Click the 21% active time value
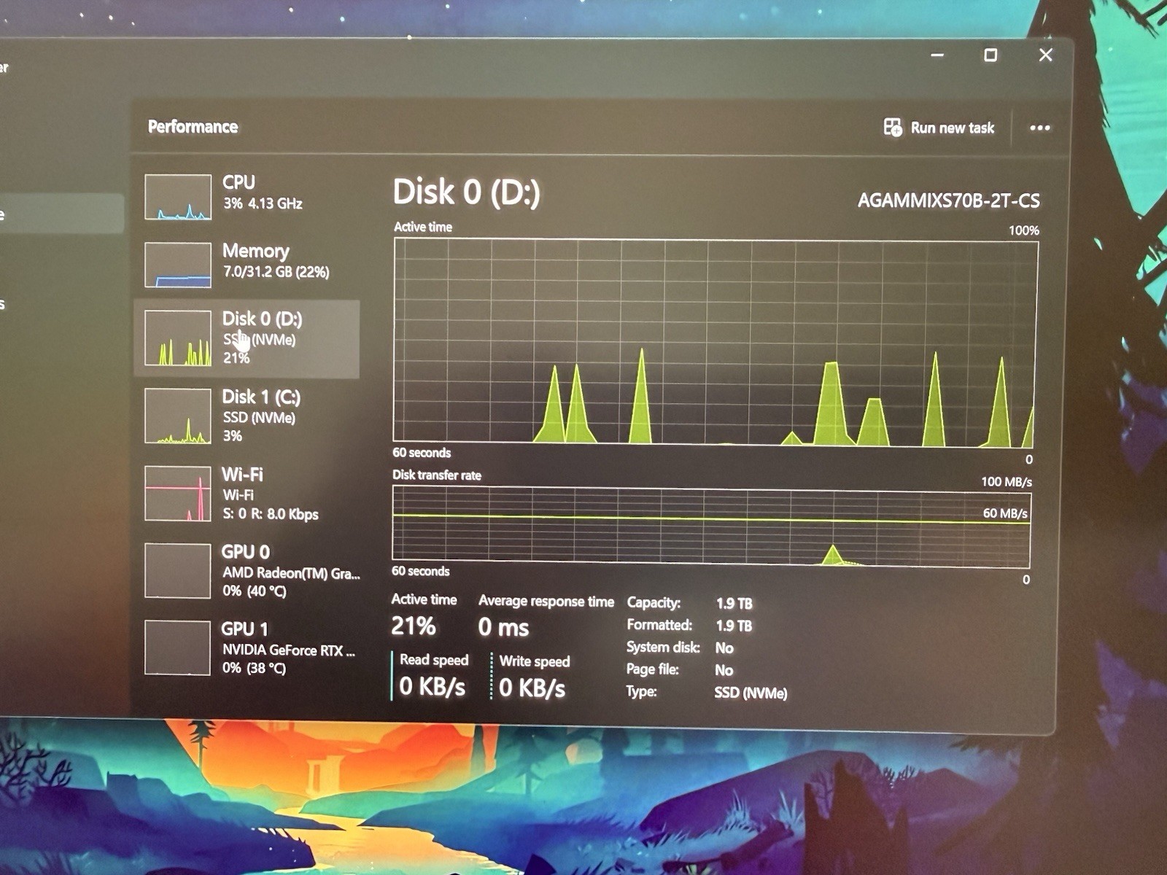 click(414, 626)
